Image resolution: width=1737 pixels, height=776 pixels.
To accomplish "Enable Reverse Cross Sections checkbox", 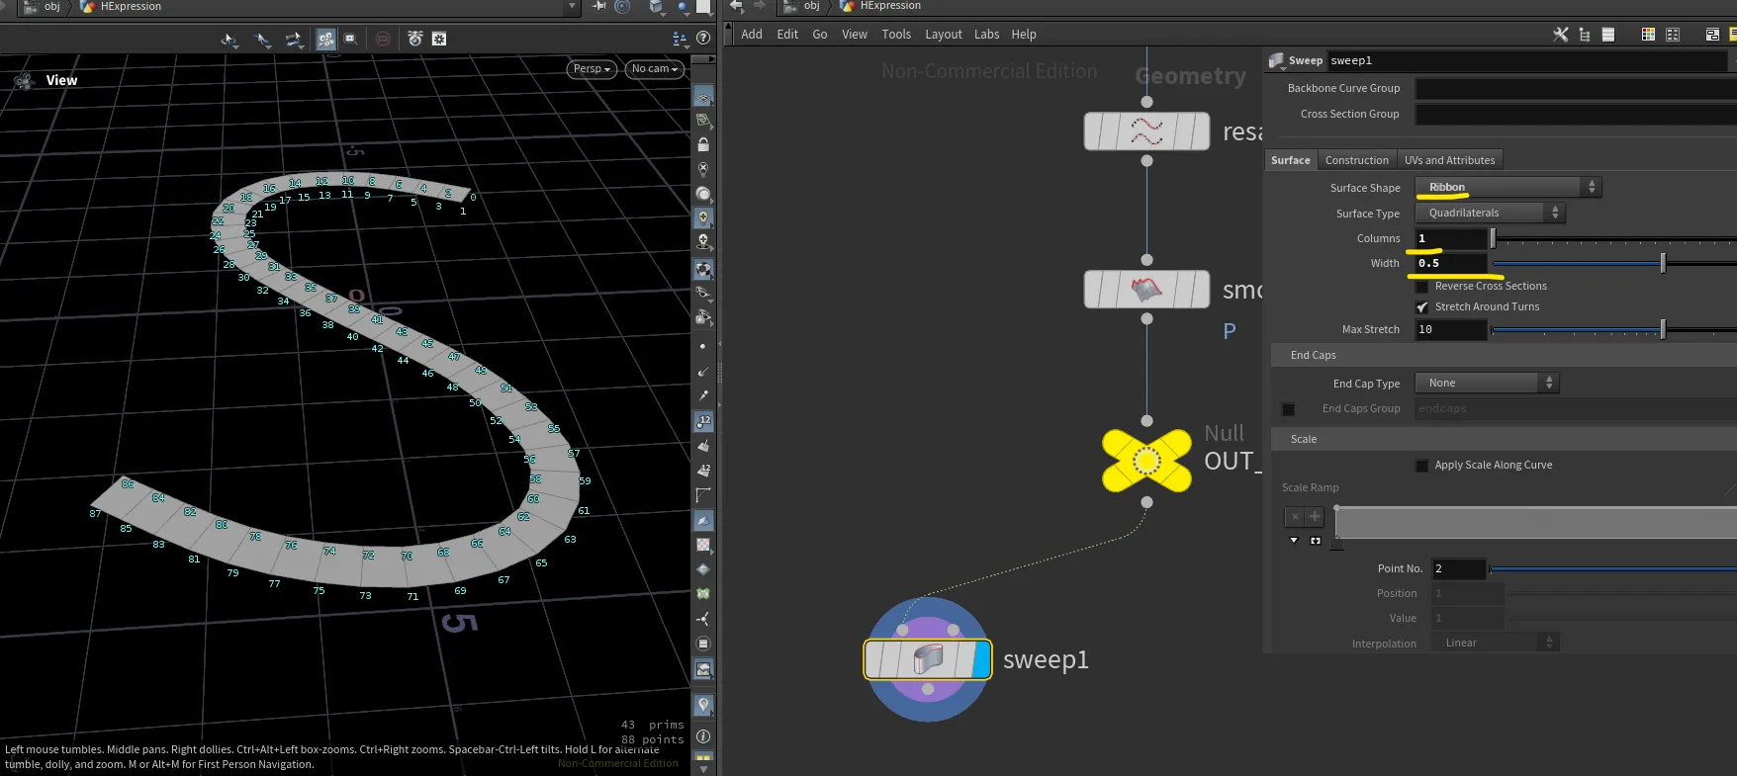I will 1421,287.
